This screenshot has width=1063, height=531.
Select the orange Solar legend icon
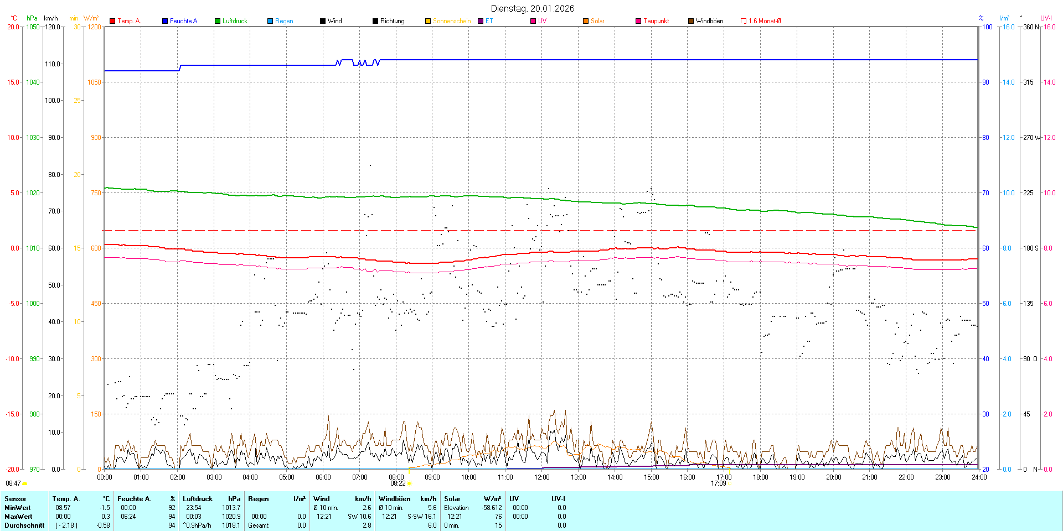tap(586, 21)
